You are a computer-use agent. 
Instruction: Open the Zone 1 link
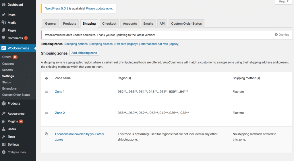point(60,92)
